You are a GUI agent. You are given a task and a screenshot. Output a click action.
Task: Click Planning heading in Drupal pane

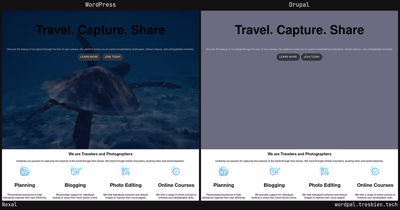click(224, 185)
